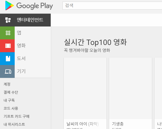This screenshot has height=129, width=162.
Task: Open 결제 수단 payment methods
Action: (11, 92)
